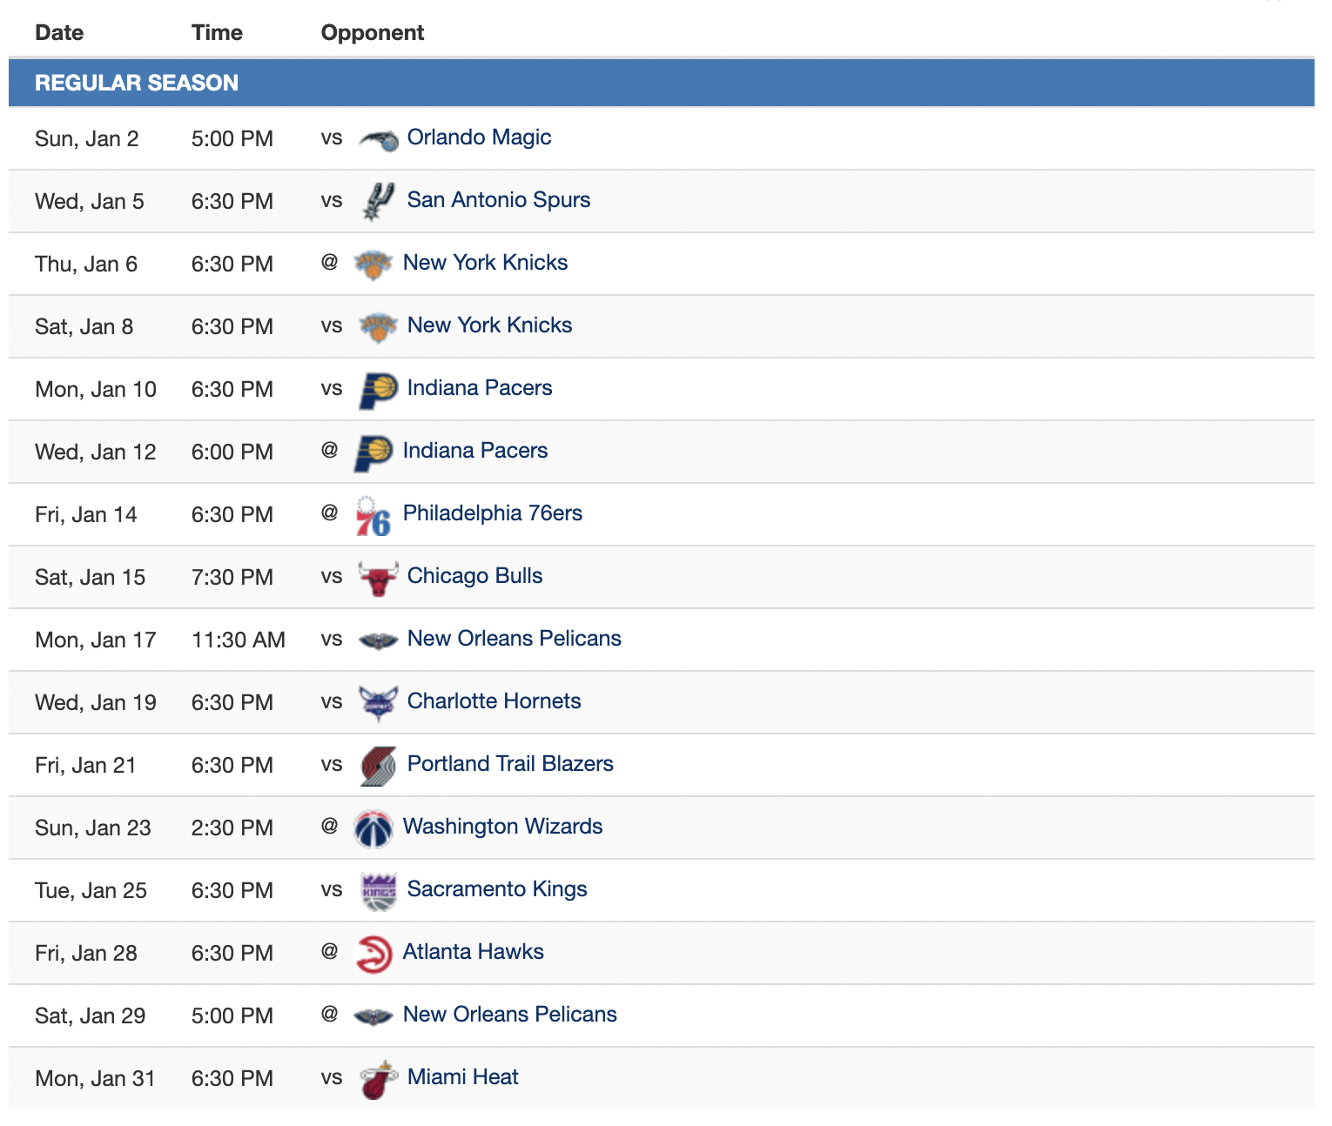This screenshot has height=1126, width=1332.
Task: Select the 'Fri, Jan 28' date cell
Action: 86,954
